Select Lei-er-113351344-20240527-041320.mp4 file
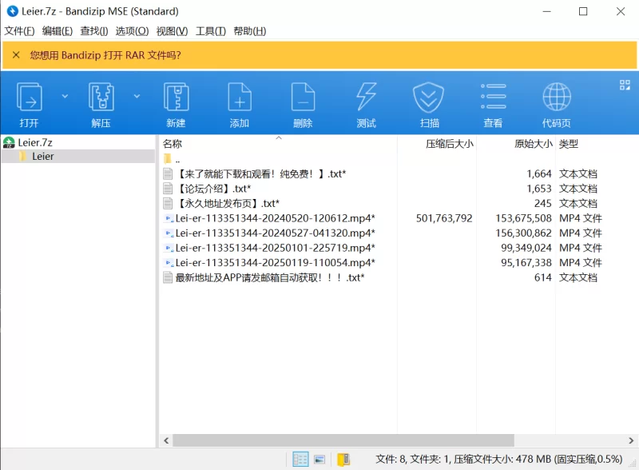This screenshot has height=470, width=639. tap(275, 233)
